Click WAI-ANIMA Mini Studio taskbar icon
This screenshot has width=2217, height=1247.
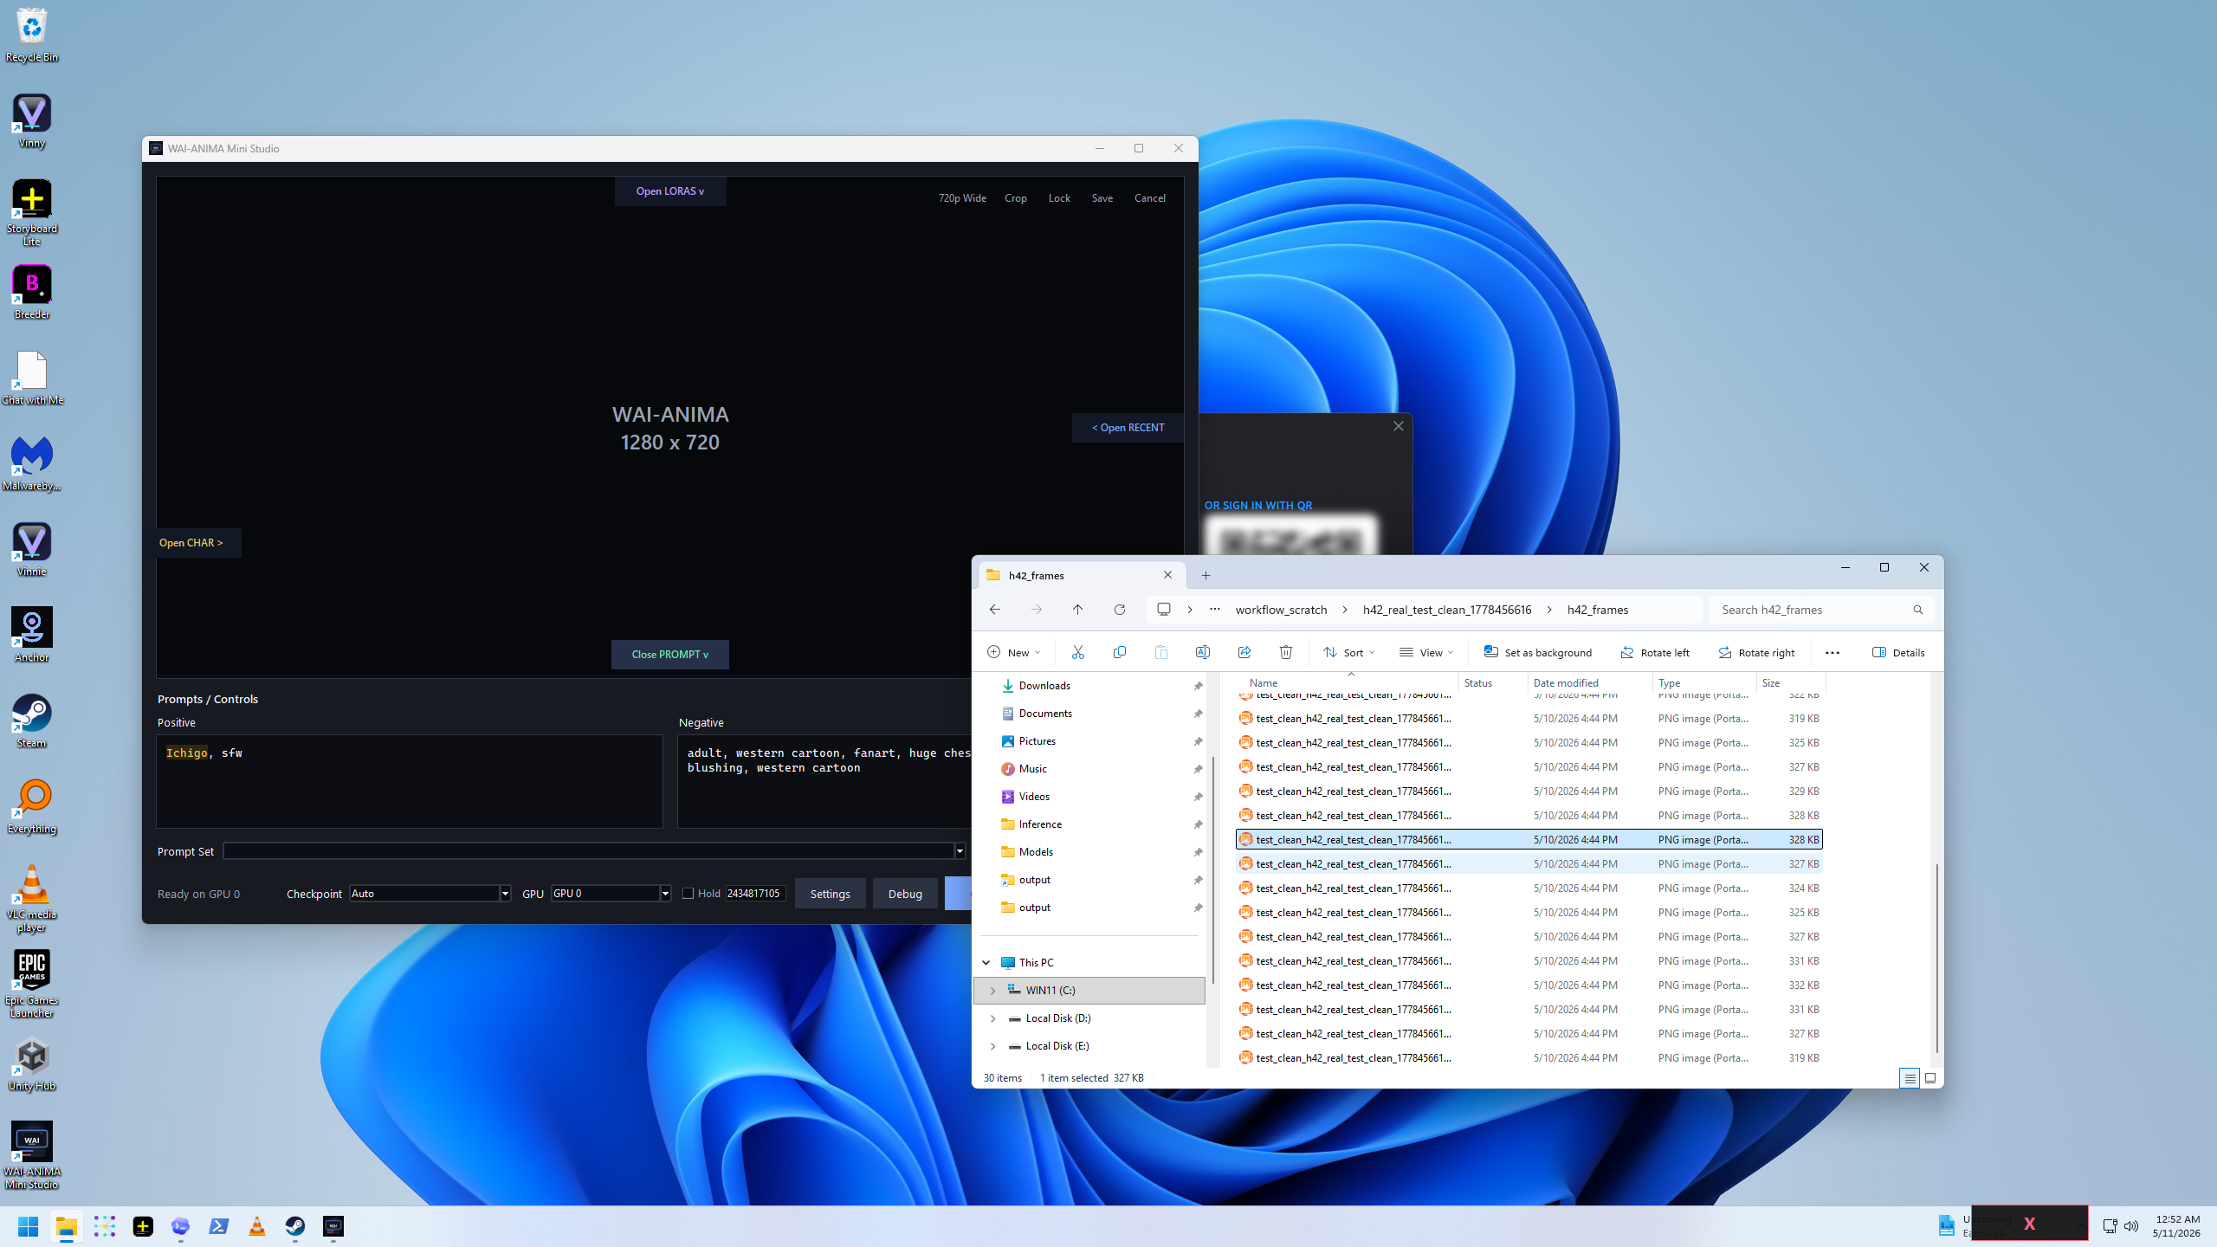333,1226
